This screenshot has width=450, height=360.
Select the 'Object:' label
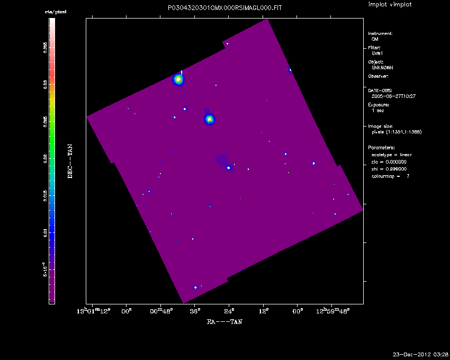[376, 62]
